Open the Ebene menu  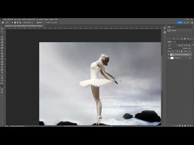coord(19,19)
